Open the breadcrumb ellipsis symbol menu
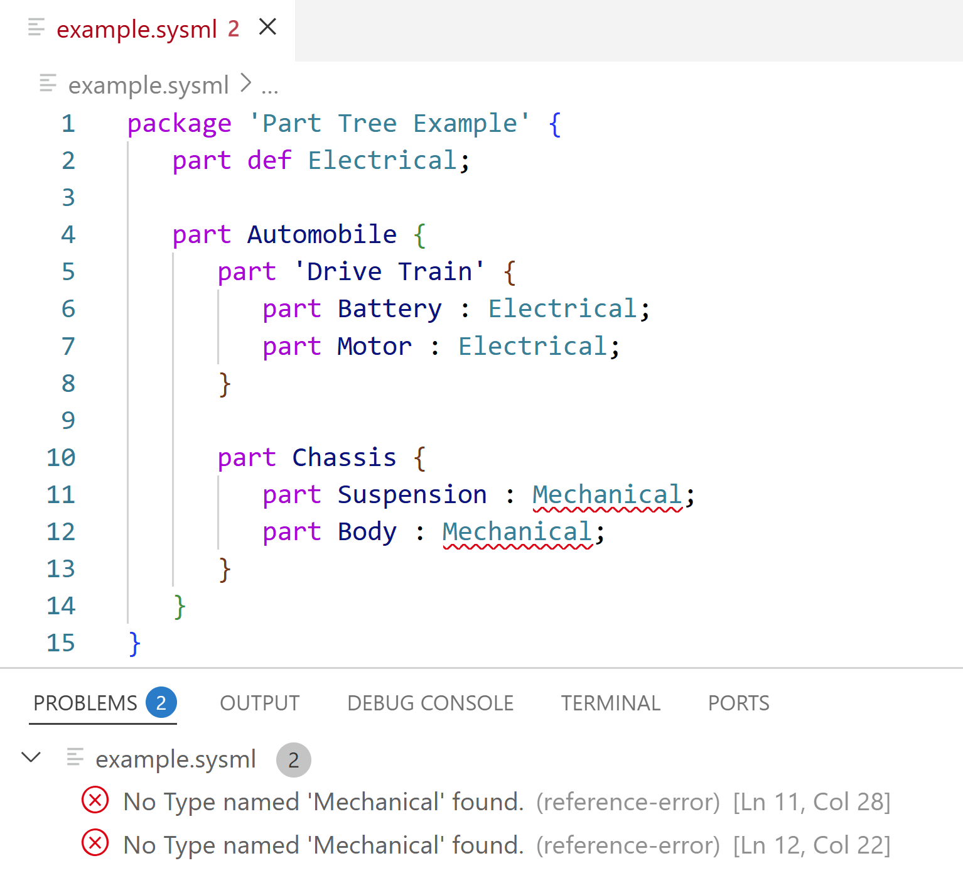 [270, 87]
